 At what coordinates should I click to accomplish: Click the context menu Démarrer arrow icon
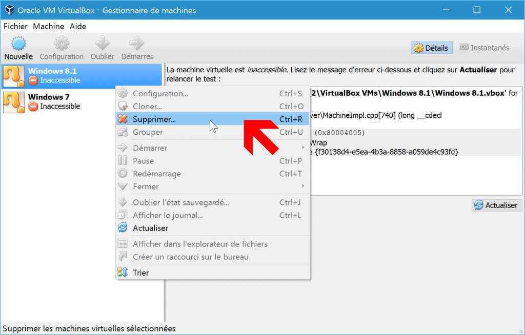click(x=123, y=147)
